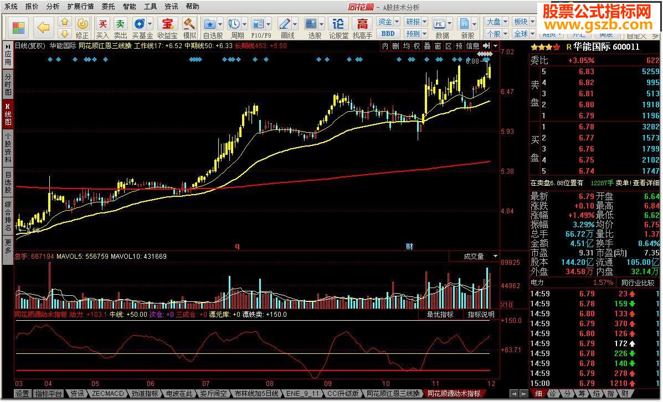Image resolution: width=663 pixels, height=402 pixels.
Task: Click the 找高手 expert finder icon
Action: pos(362,28)
